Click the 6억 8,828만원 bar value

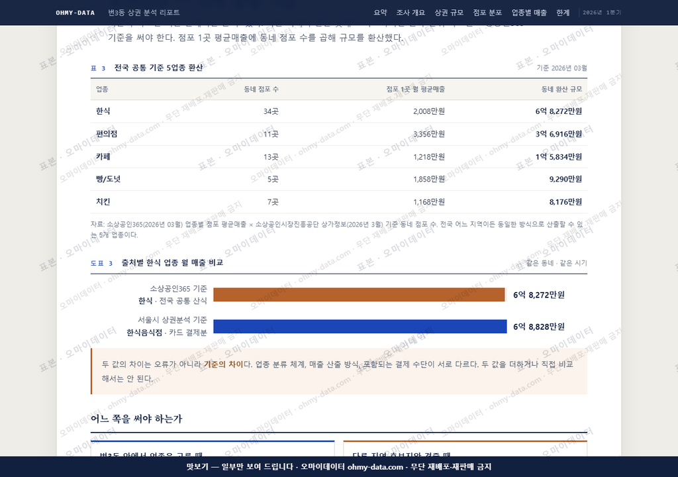click(x=539, y=327)
